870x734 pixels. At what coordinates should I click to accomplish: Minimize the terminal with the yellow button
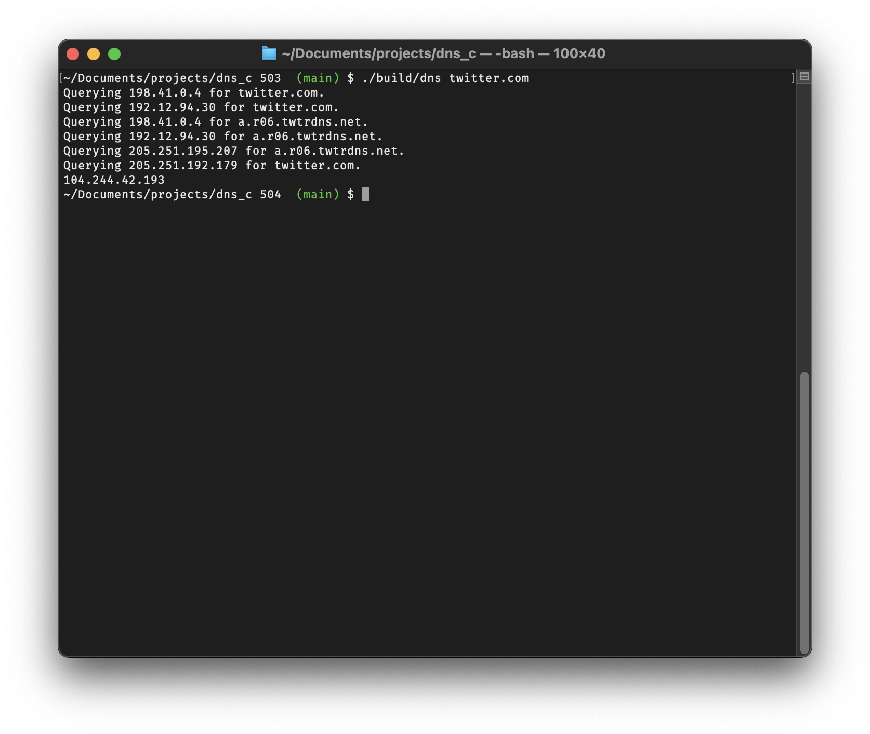[94, 54]
